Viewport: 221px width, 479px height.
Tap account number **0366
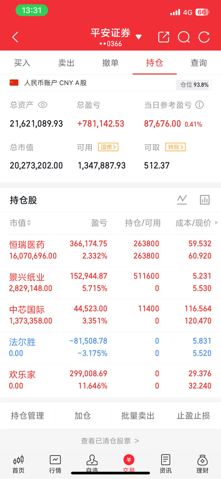pos(110,44)
